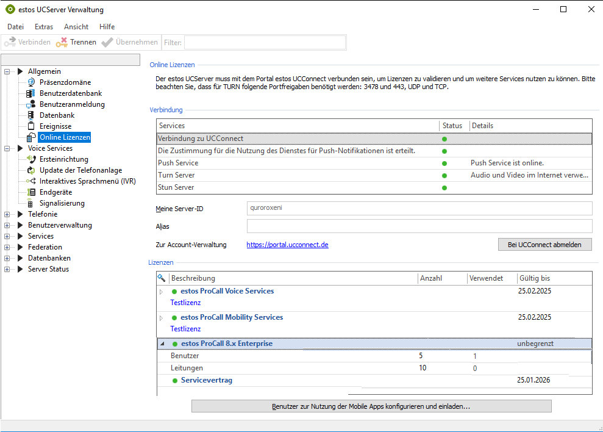Collapse the Allgemein tree node

[7, 71]
